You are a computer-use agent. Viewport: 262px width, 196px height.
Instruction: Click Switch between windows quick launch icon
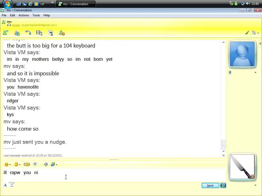pyautogui.click(x=24, y=4)
